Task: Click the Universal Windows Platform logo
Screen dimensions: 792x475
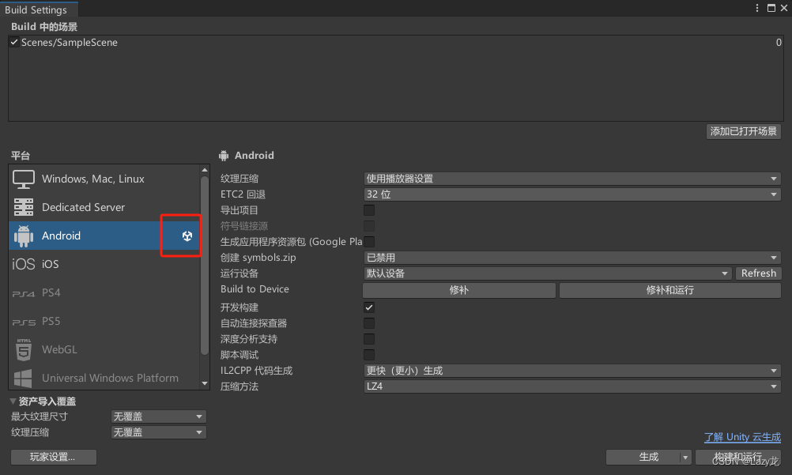Action: (x=23, y=378)
